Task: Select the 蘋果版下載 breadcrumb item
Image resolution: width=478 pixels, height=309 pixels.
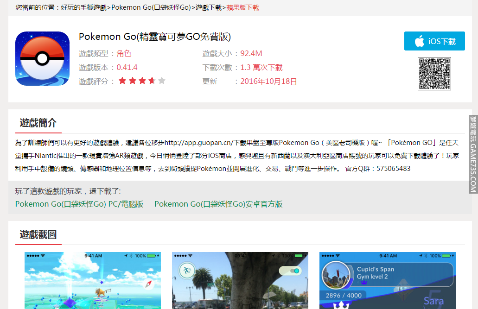Action: click(242, 7)
